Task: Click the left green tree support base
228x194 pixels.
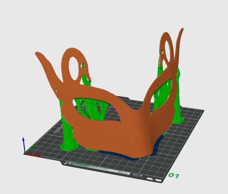Action: [69, 147]
